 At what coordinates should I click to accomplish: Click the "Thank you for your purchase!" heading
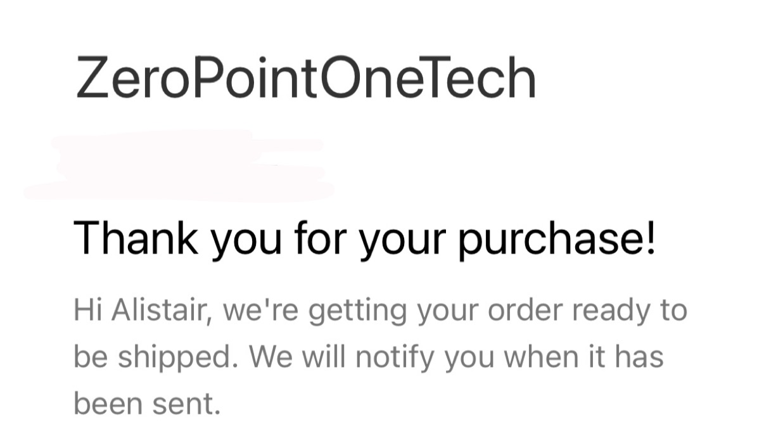(x=365, y=240)
